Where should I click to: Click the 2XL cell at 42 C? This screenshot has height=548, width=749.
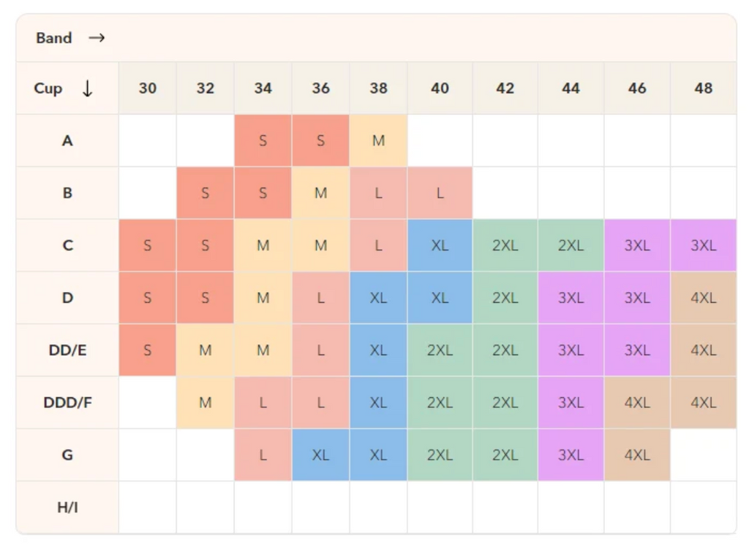(505, 245)
